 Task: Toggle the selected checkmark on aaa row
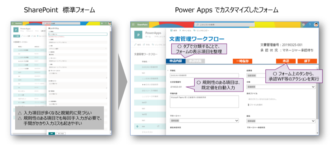(137, 126)
